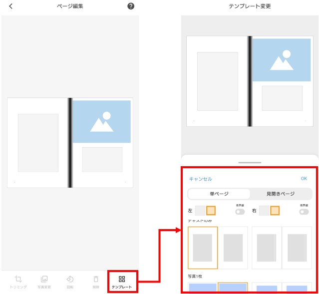Cancel with the キャンセル link
The width and height of the screenshot is (319, 294).
(201, 179)
